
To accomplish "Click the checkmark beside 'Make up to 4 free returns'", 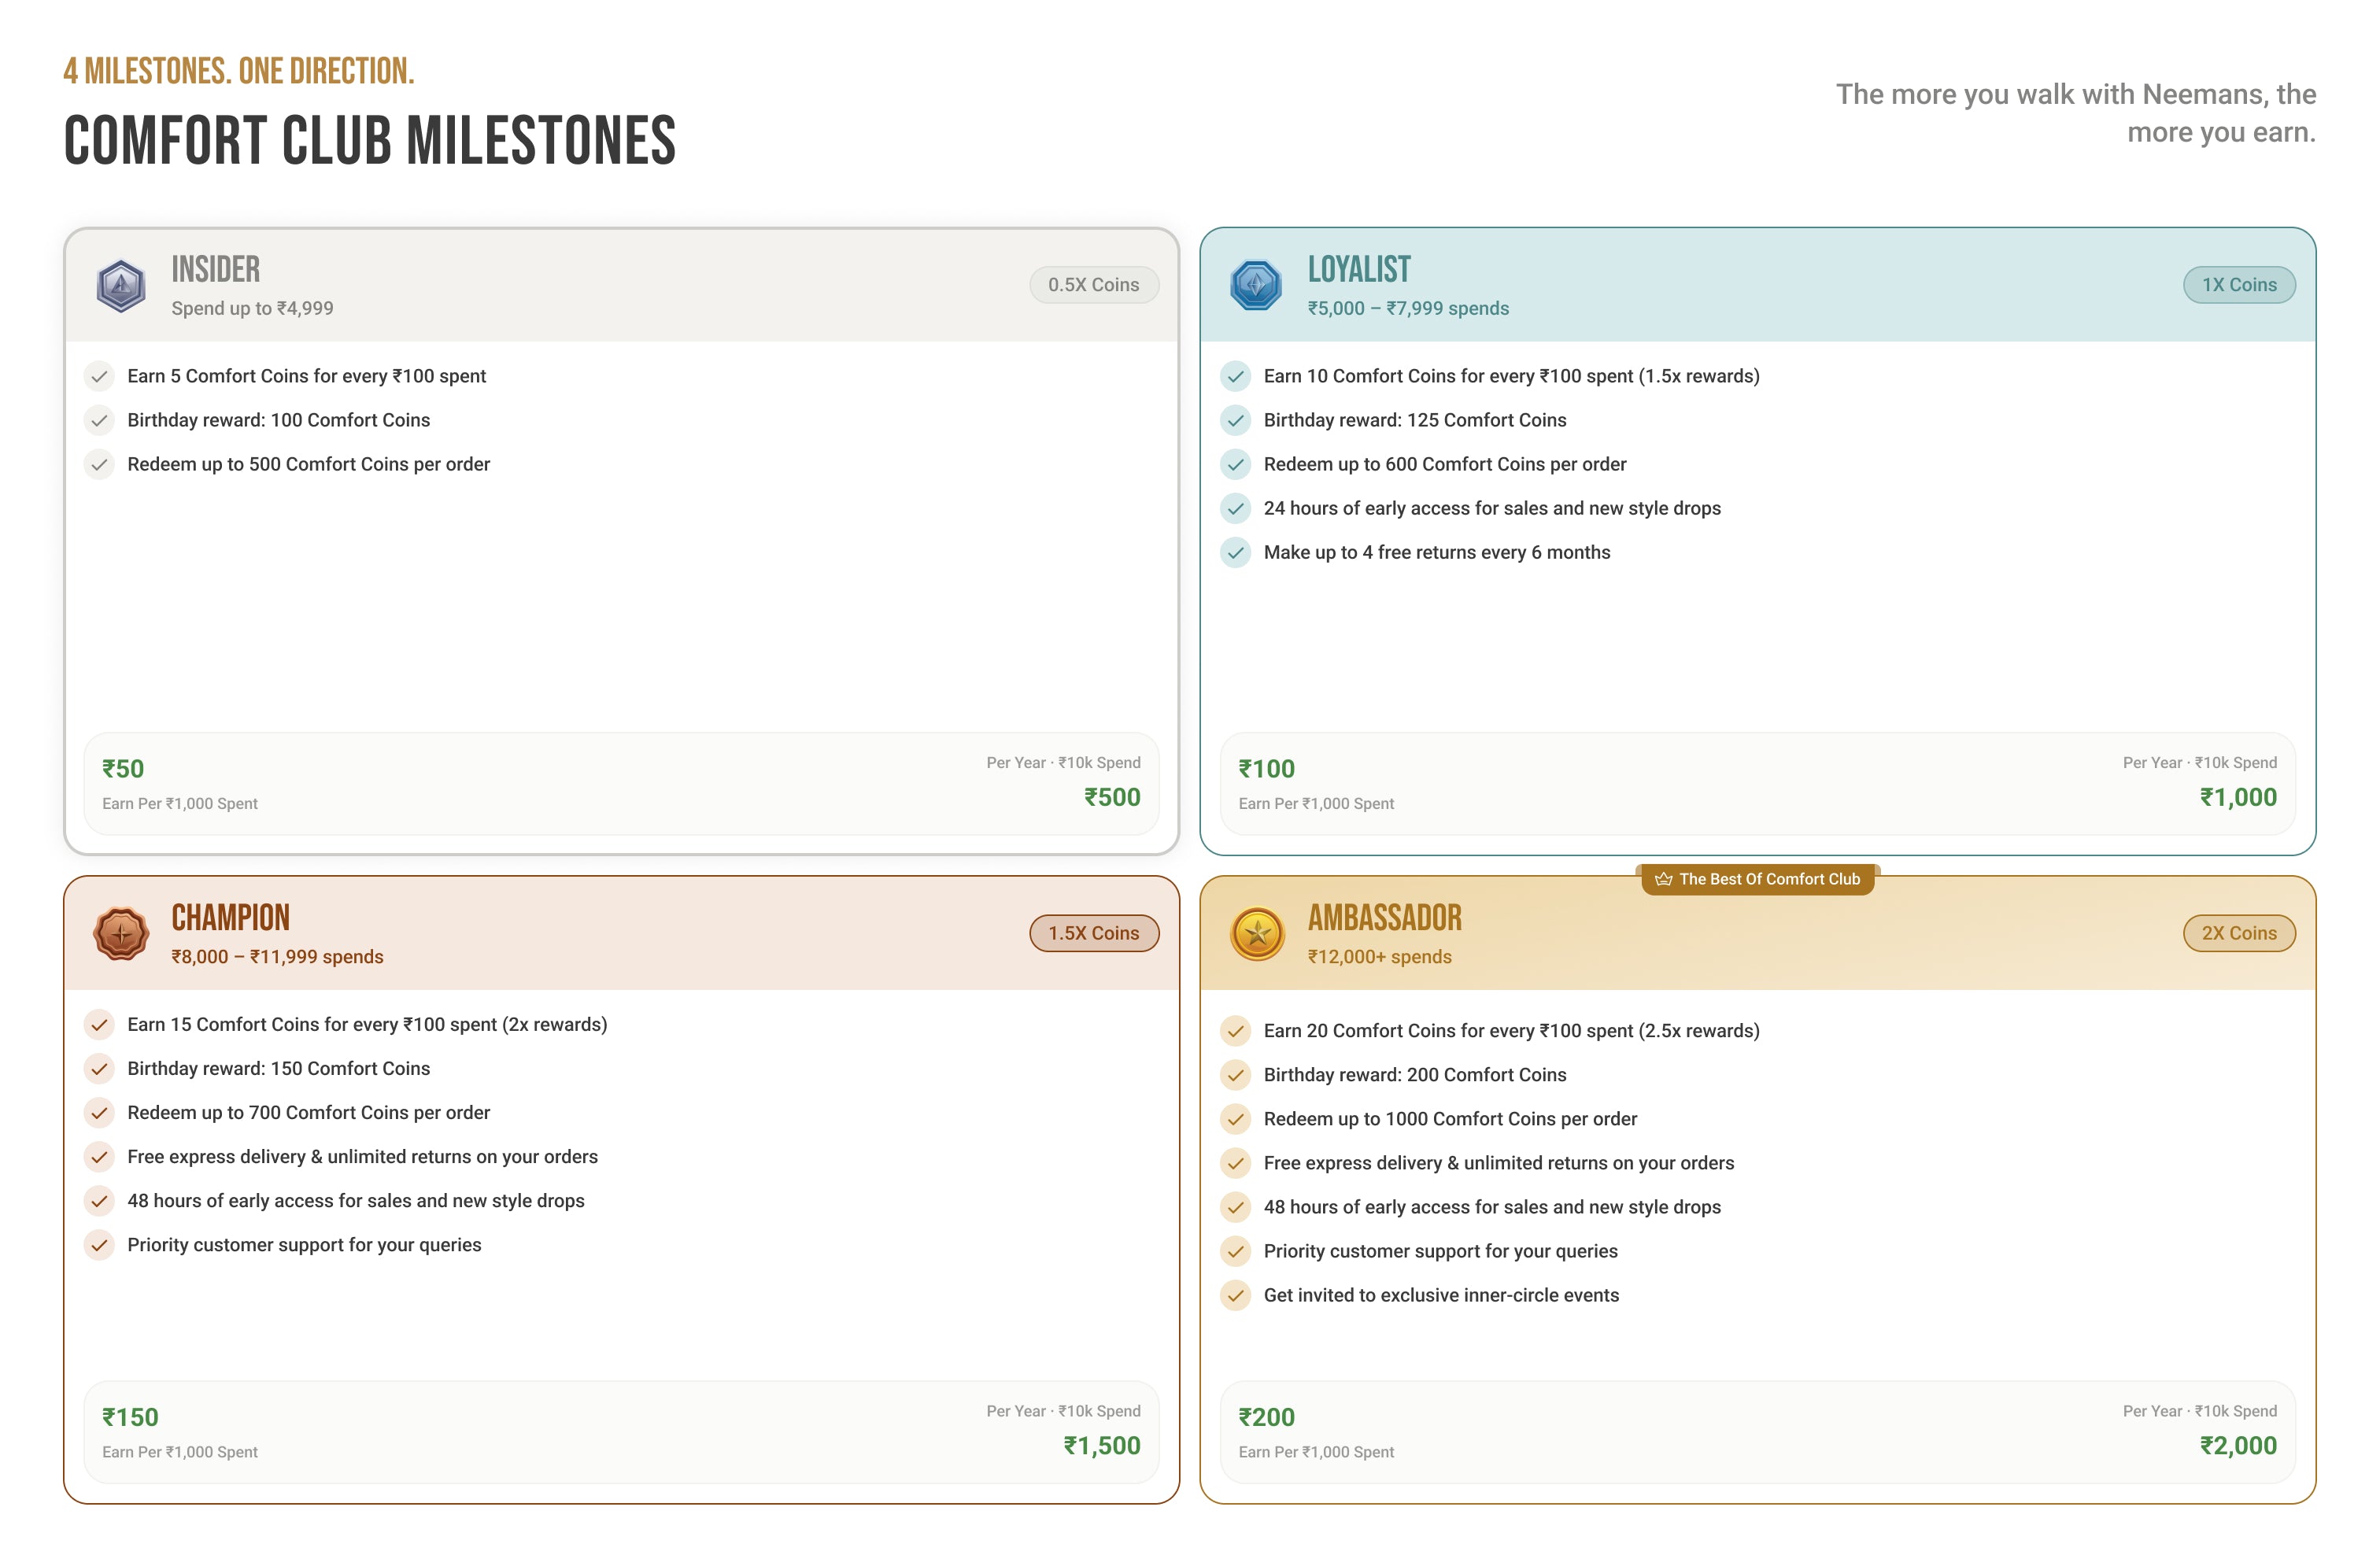I will click(1235, 552).
